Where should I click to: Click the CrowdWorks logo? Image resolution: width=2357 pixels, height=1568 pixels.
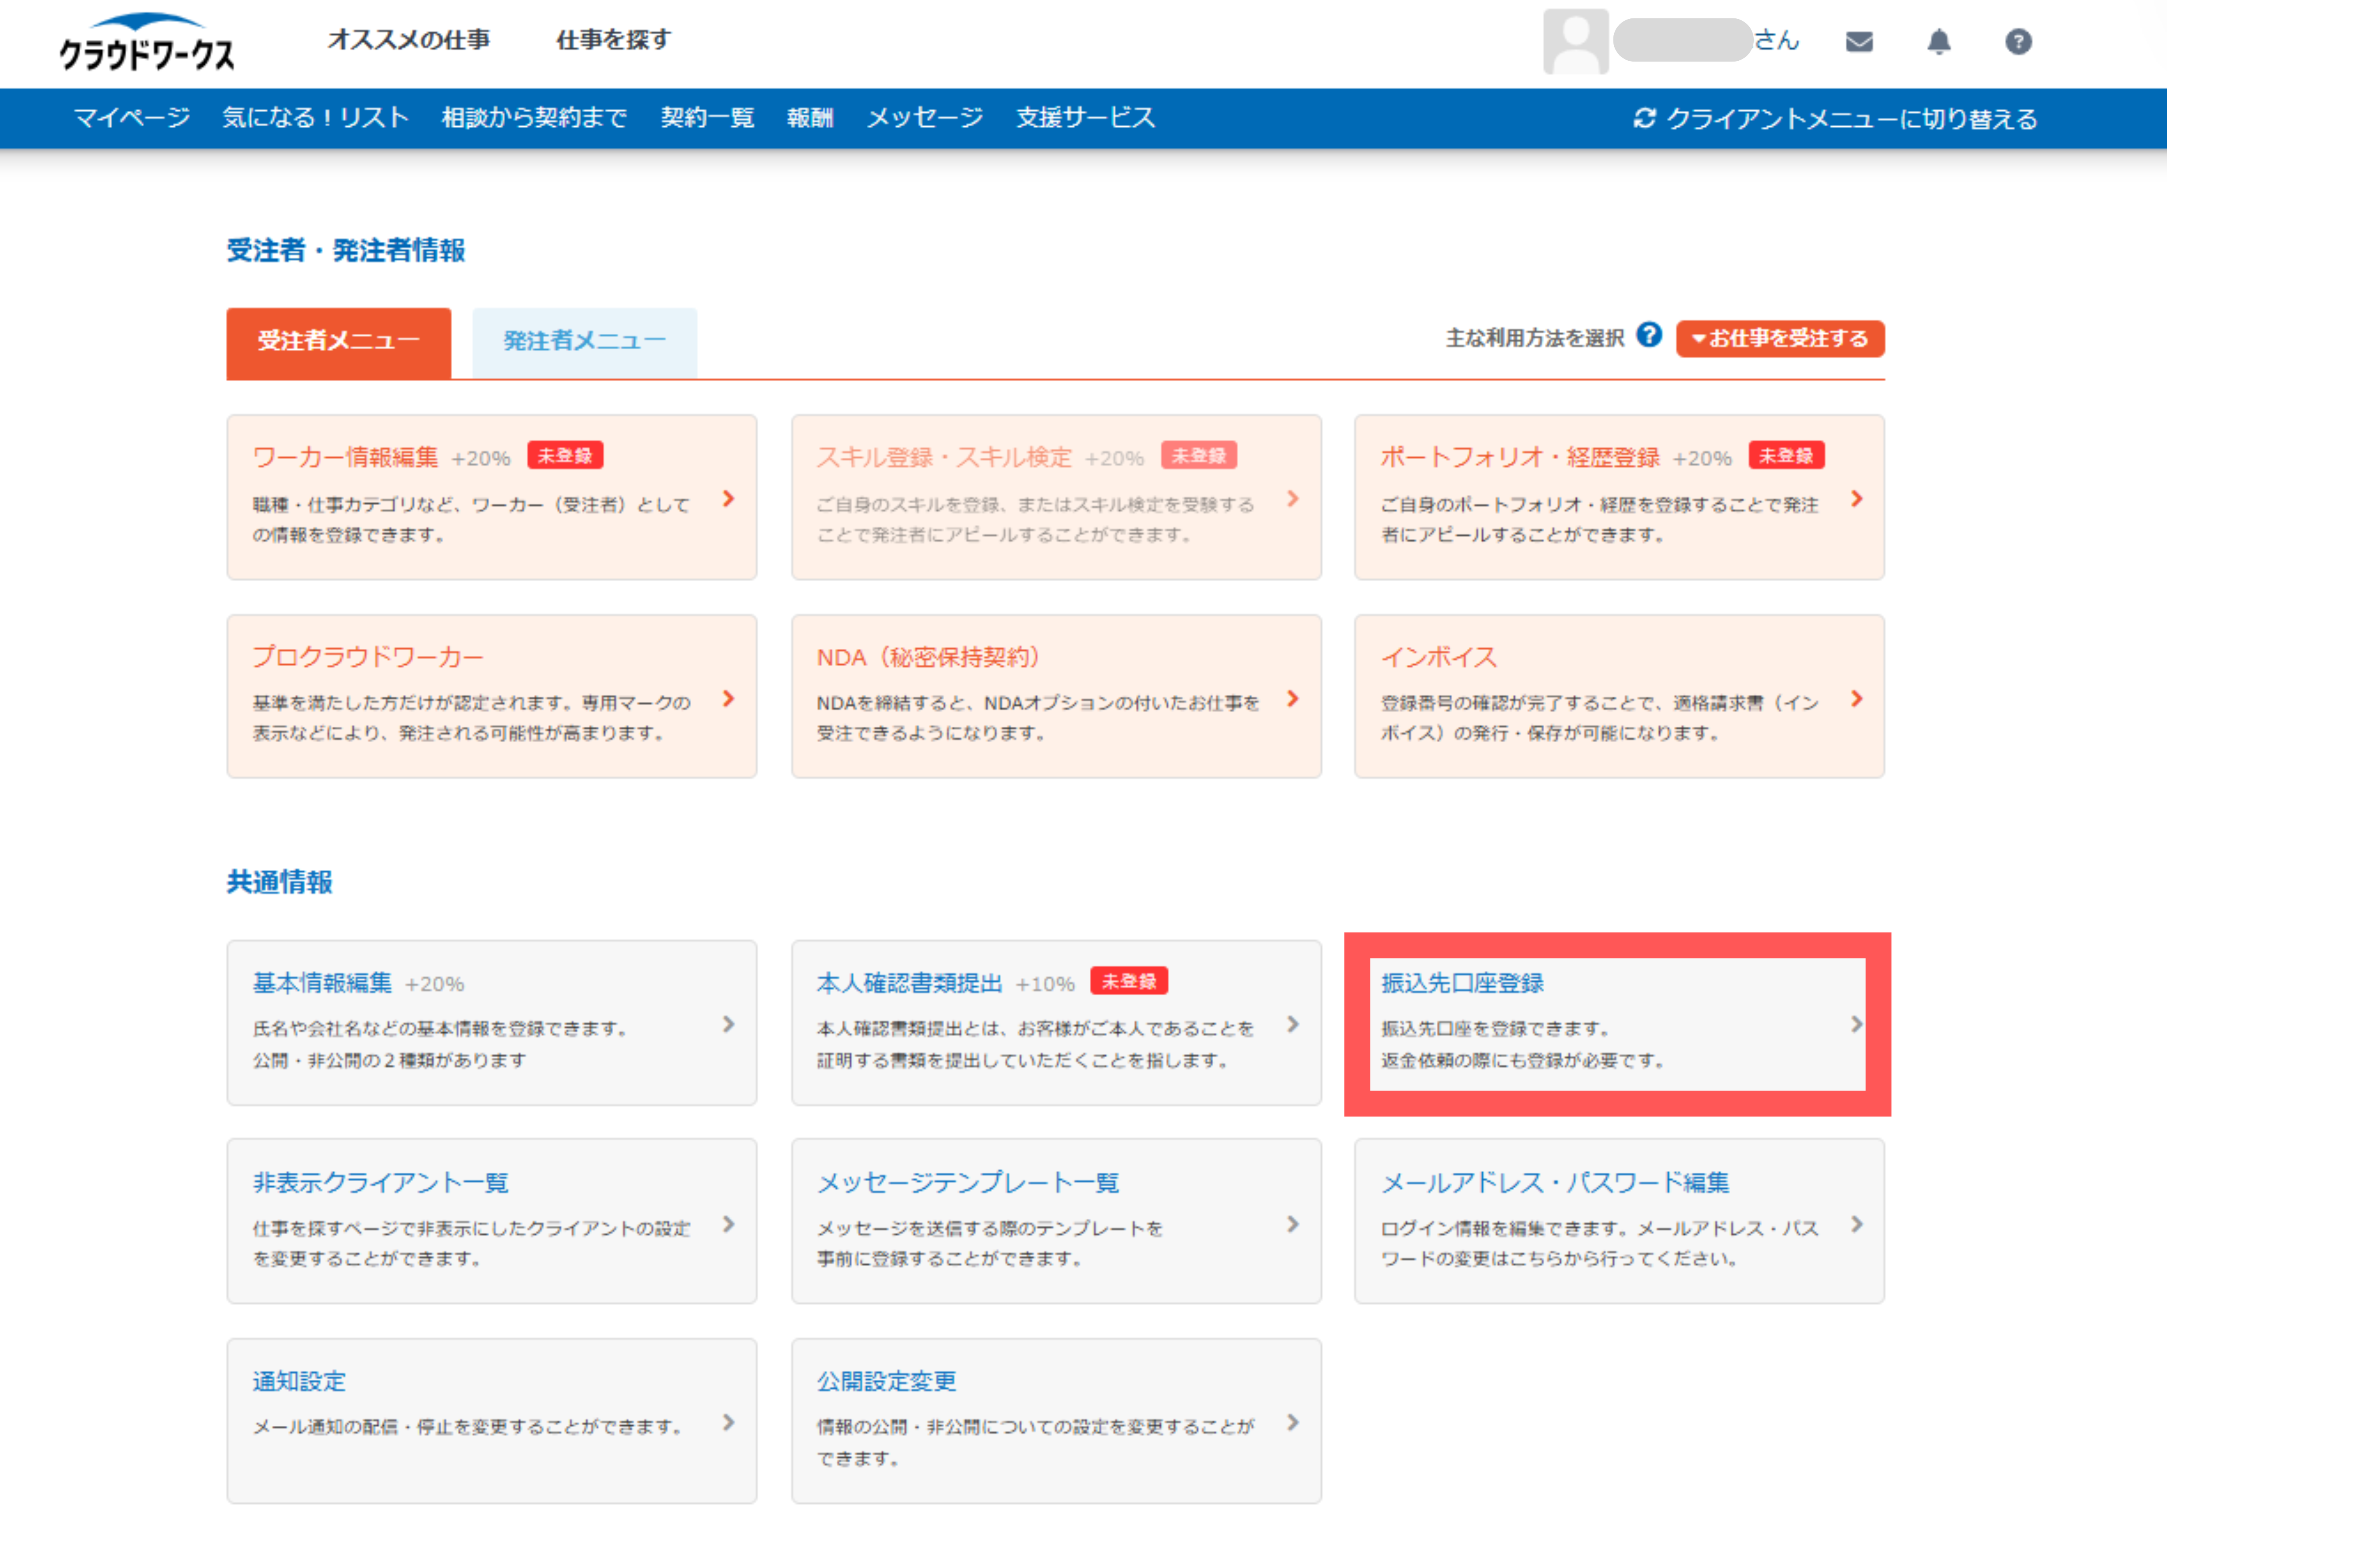(x=147, y=42)
